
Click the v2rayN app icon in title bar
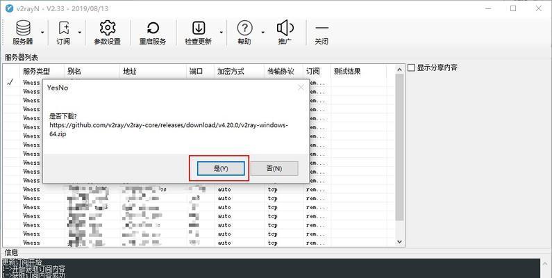pyautogui.click(x=9, y=8)
